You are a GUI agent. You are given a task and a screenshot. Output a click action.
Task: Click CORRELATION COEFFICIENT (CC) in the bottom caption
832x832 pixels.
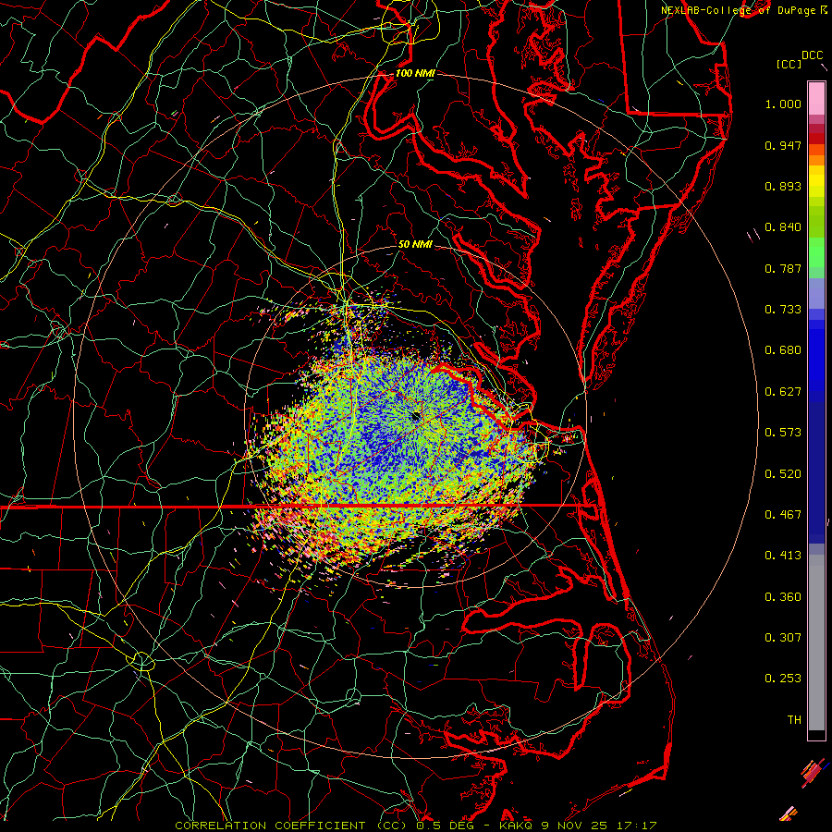tap(291, 826)
